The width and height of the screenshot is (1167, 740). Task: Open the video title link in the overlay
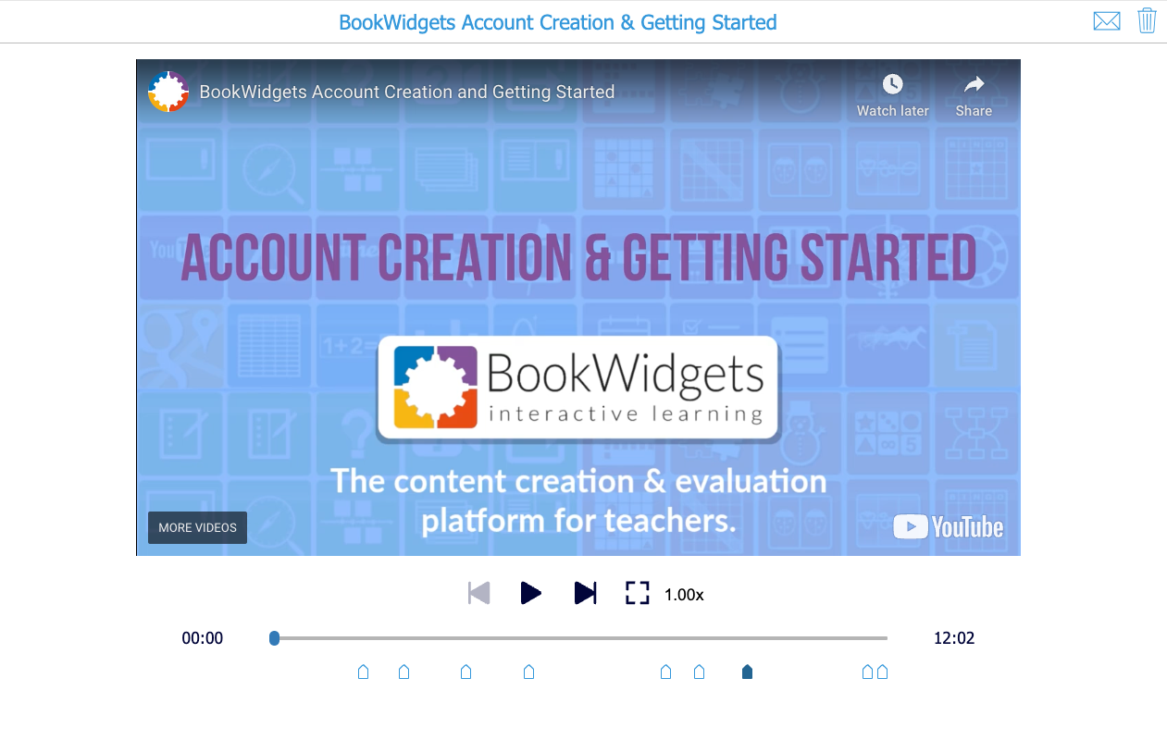[406, 92]
